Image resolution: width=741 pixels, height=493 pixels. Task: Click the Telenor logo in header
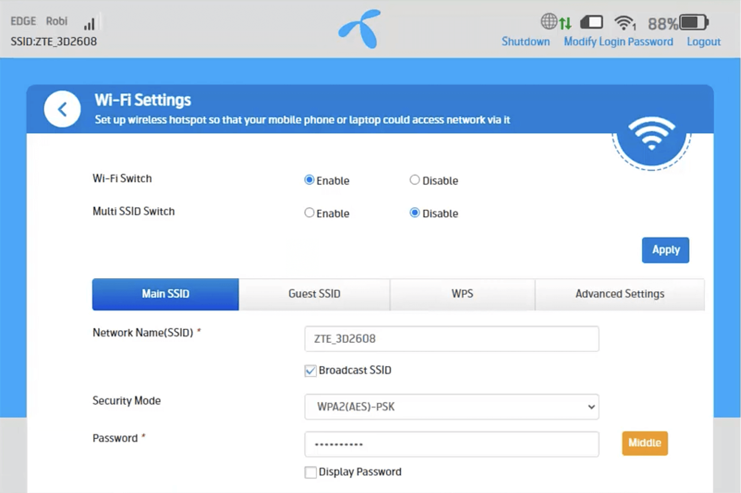pyautogui.click(x=360, y=29)
